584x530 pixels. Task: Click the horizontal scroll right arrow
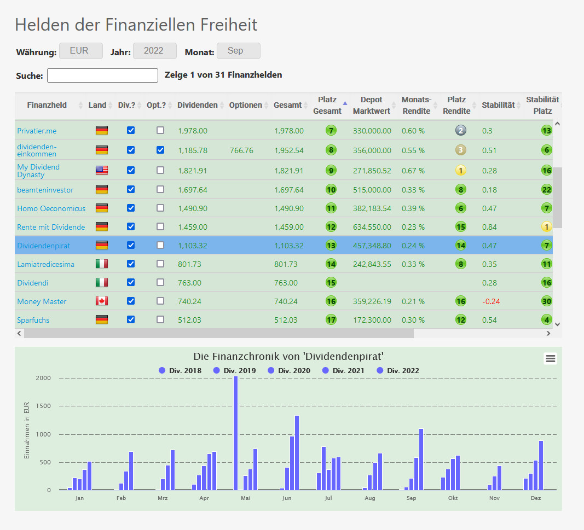(x=548, y=334)
